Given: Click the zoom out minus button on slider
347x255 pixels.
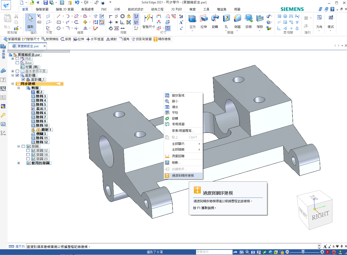Looking at the screenshot, I should [x=287, y=252].
